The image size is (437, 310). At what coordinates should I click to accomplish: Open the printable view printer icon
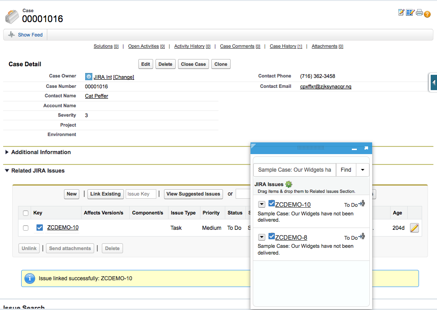419,13
